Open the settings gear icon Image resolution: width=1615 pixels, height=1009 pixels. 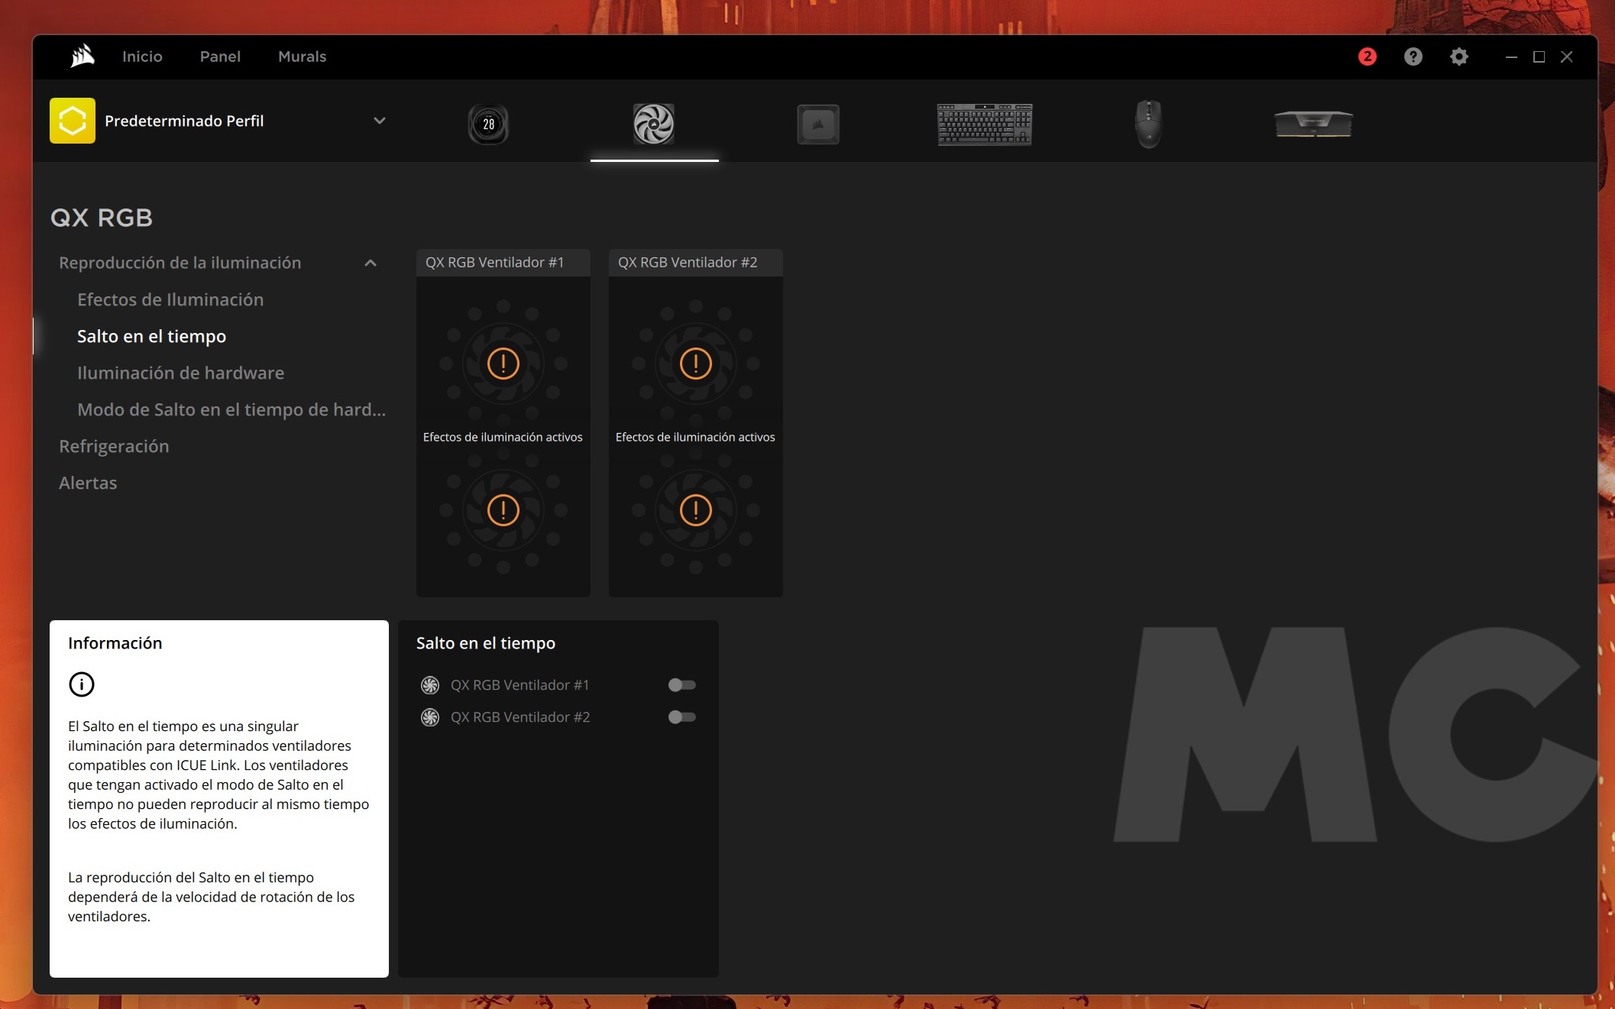click(1458, 57)
